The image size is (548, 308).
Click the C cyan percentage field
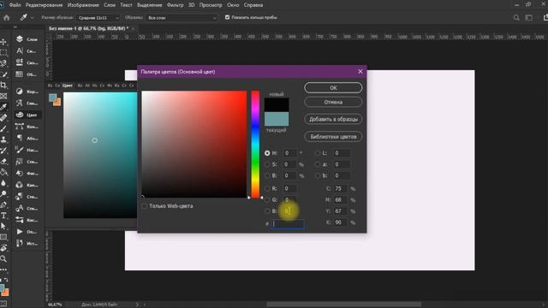click(340, 188)
